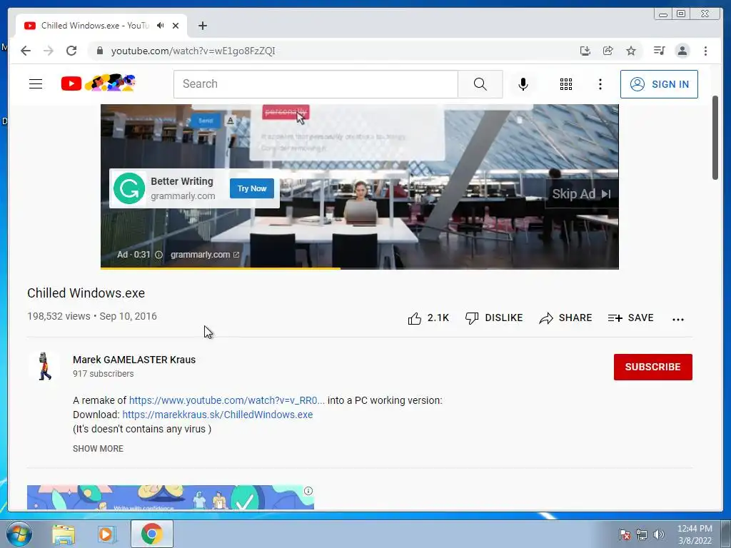731x548 pixels.
Task: Click the 917 subscribers text
Action: pos(103,374)
